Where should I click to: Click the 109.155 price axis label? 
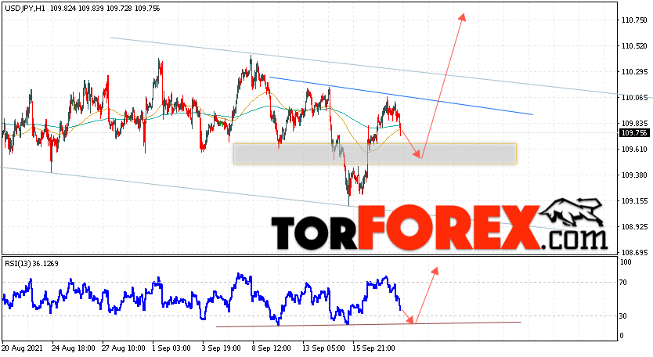click(634, 200)
